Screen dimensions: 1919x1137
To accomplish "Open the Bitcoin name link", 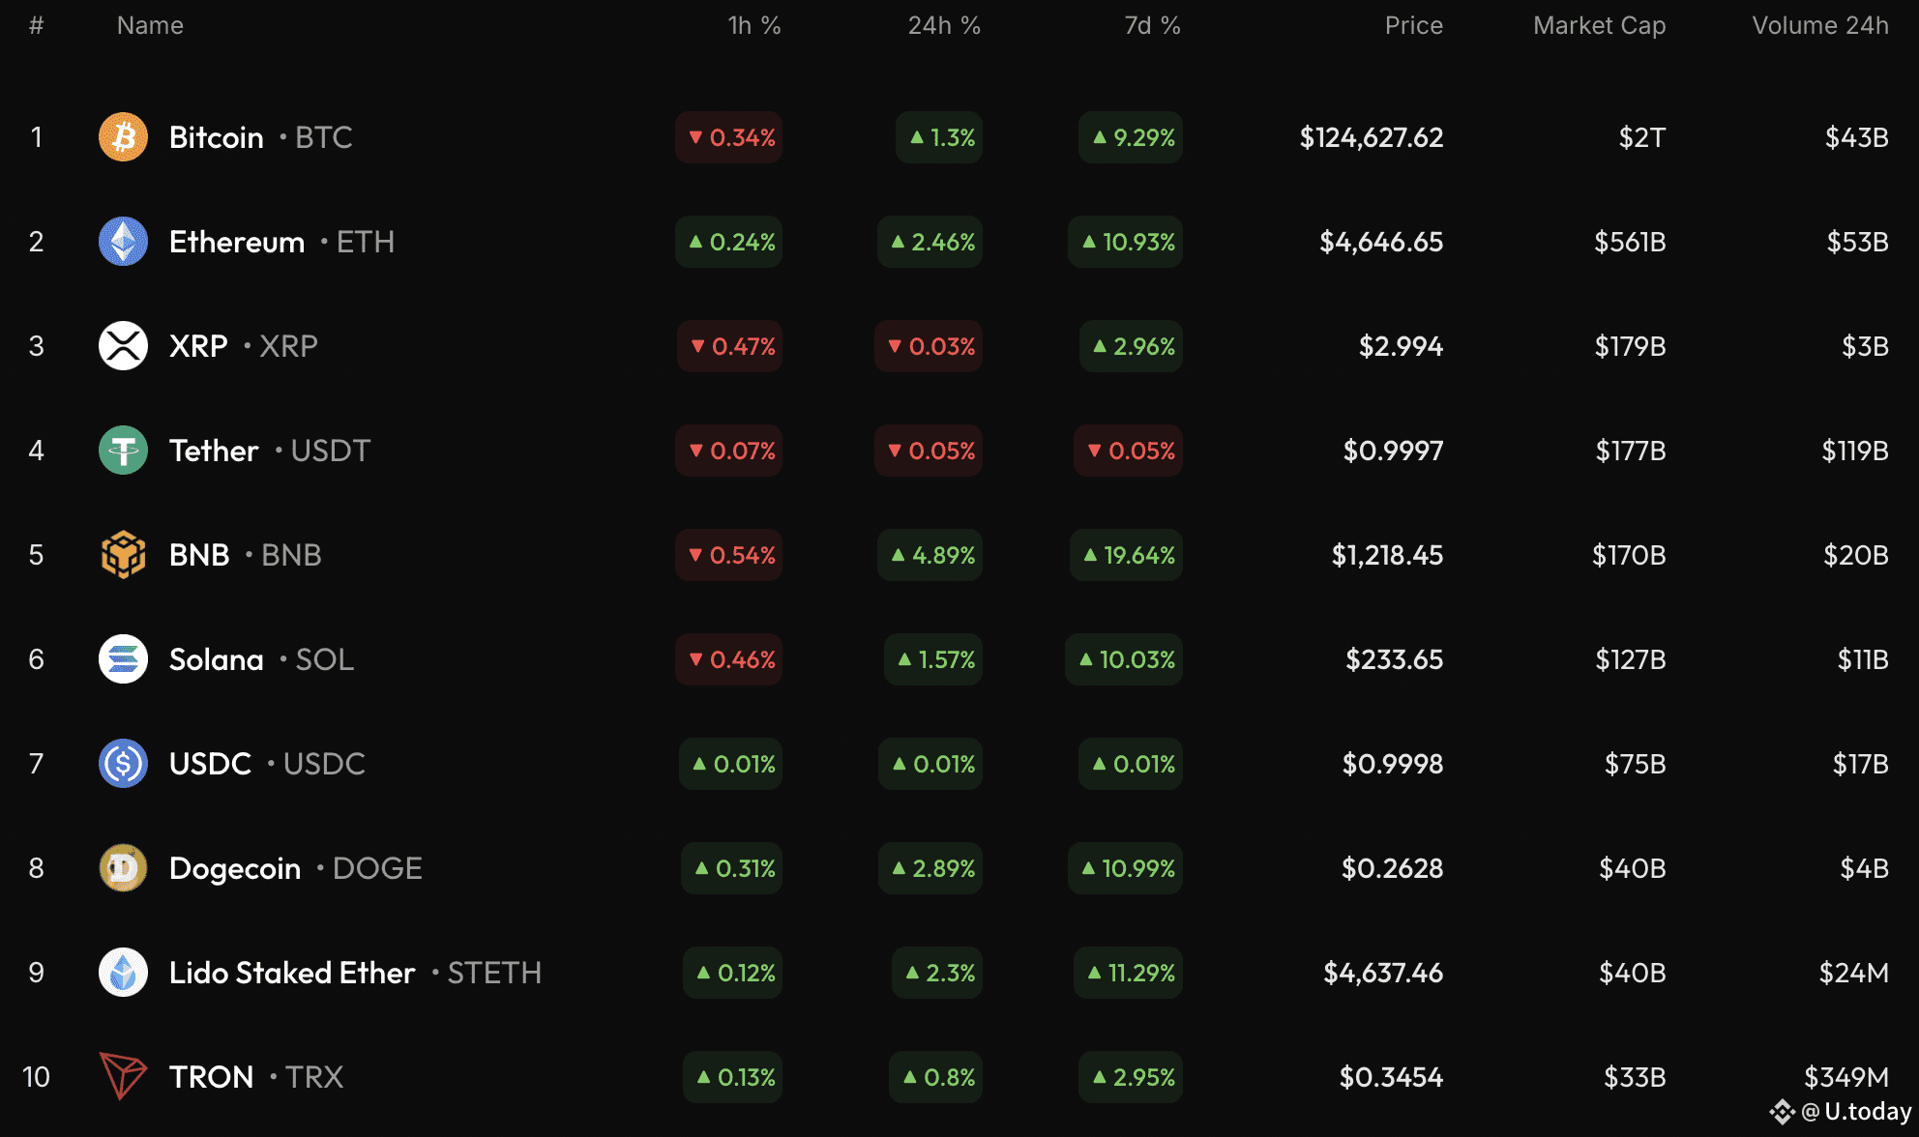I will pyautogui.click(x=217, y=137).
